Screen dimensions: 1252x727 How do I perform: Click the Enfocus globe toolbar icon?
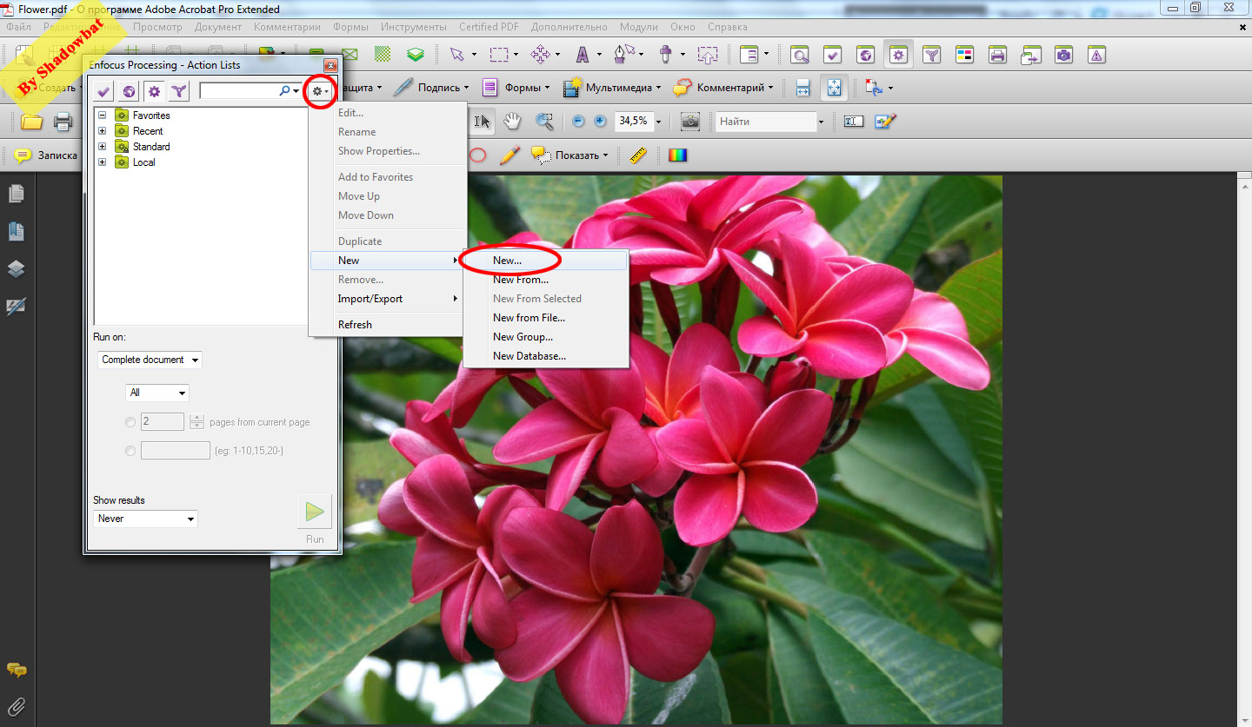tap(866, 55)
